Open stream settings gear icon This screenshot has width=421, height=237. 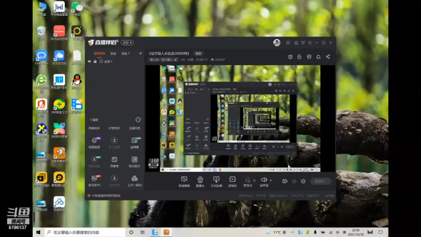coord(303,181)
